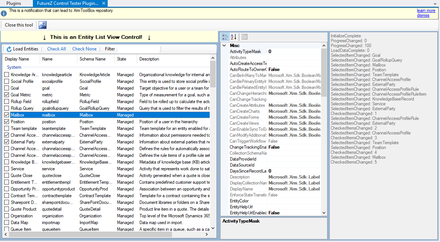The width and height of the screenshot is (440, 242).
Task: Click entity list horizontal scroll right arrow
Action: (207, 235)
